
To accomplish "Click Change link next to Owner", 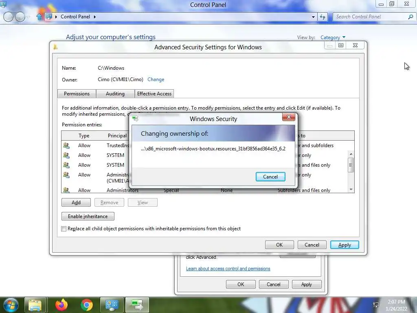I will (156, 79).
